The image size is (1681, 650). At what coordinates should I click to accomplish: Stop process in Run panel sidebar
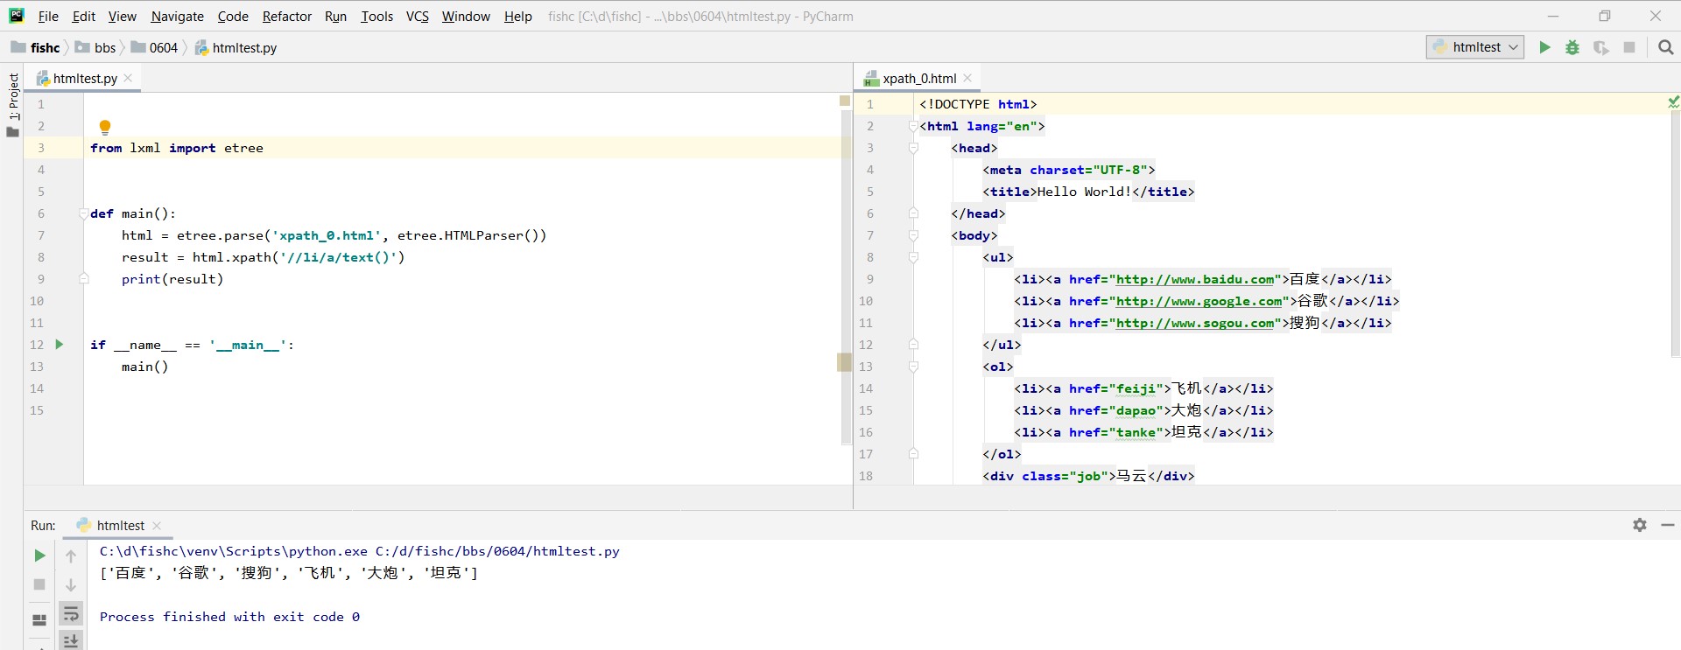tap(39, 584)
